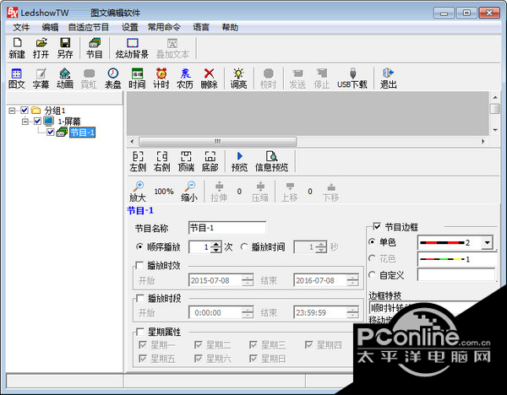Click the 删除 (delete) red X icon
The width and height of the screenshot is (507, 395).
[x=209, y=78]
